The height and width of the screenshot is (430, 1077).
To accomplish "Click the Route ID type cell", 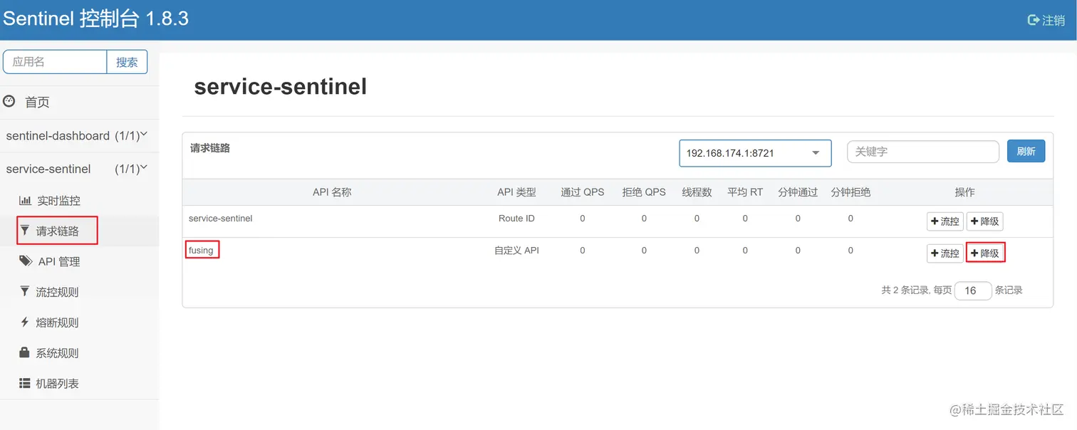I will pyautogui.click(x=516, y=219).
